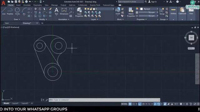
Task: Activate the Rotate tool
Action: point(40,9)
